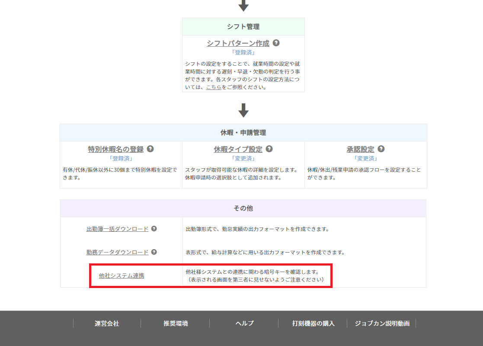483x346 pixels.
Task: Go to 打刻機器の購入 footer link
Action: click(x=313, y=324)
